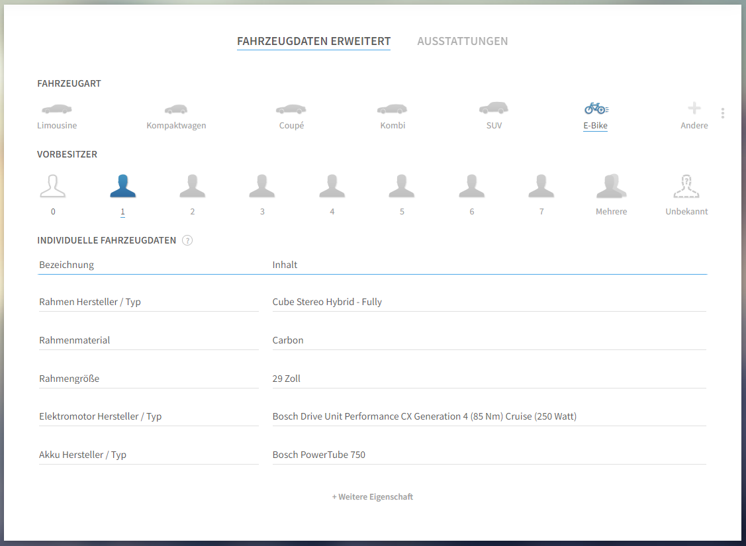
Task: Choose 6 previous owners icon
Action: (471, 186)
